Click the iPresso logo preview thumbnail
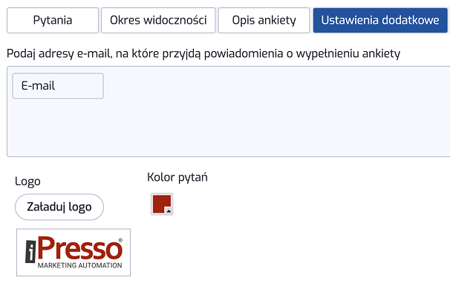The image size is (450, 303). [74, 253]
